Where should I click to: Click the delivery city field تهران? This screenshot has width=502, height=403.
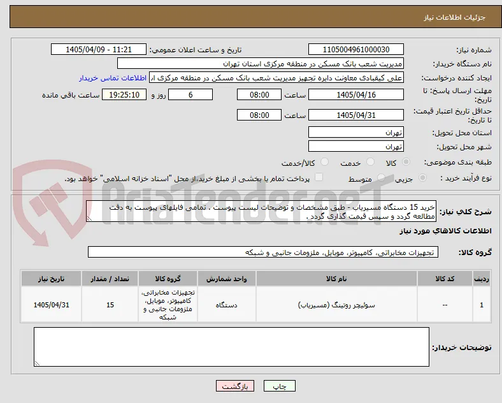(356, 147)
